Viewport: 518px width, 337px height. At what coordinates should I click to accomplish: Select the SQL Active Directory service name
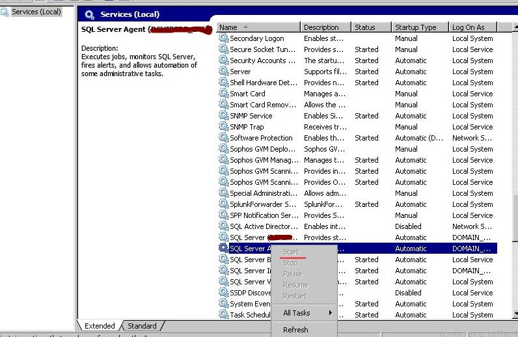[264, 226]
